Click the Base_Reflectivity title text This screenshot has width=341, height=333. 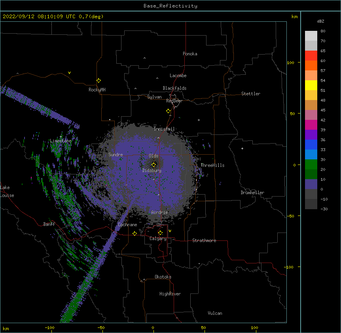pyautogui.click(x=170, y=6)
